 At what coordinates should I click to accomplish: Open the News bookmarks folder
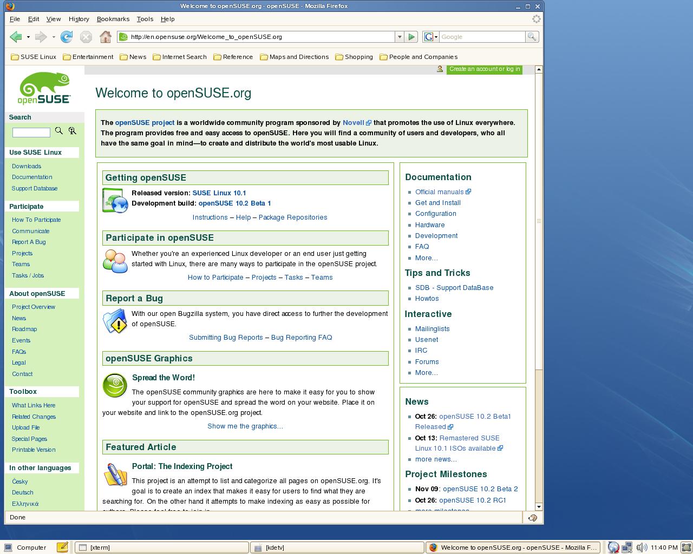(x=133, y=57)
